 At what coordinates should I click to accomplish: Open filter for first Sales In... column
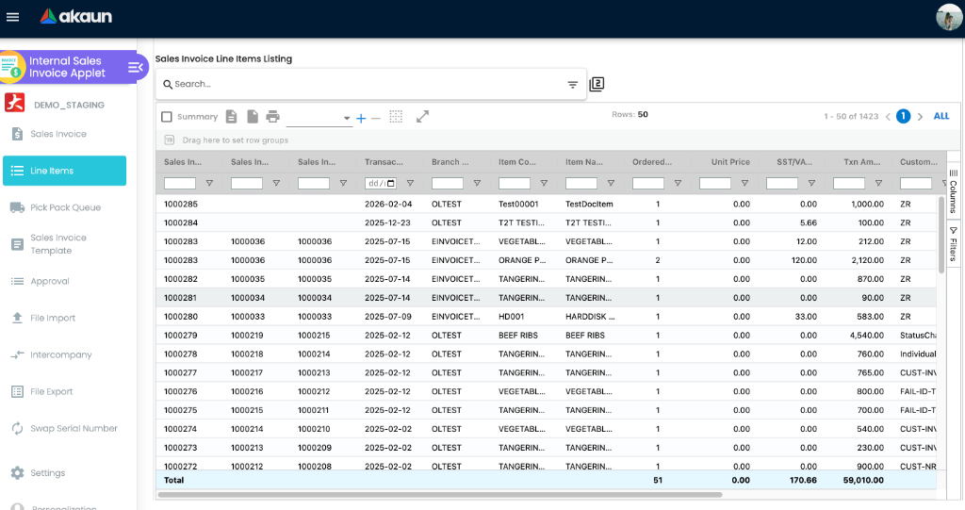tap(209, 184)
